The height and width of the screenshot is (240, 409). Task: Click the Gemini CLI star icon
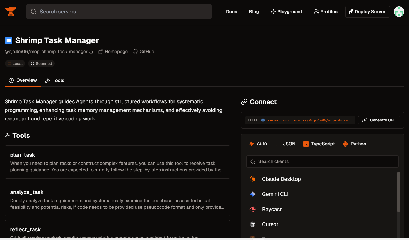pyautogui.click(x=253, y=194)
